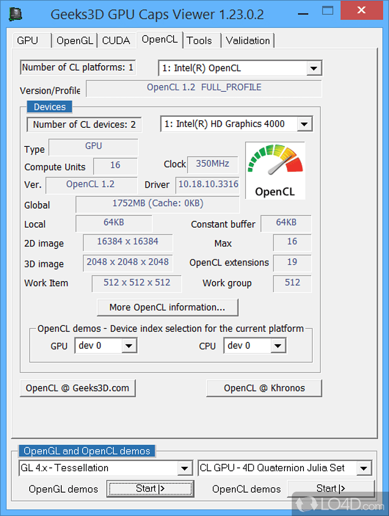Click the Version/Profile field showing FULL_PROFILE

[x=204, y=89]
